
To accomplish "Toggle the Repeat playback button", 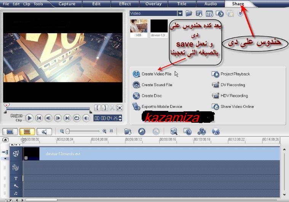I will coord(77,118).
